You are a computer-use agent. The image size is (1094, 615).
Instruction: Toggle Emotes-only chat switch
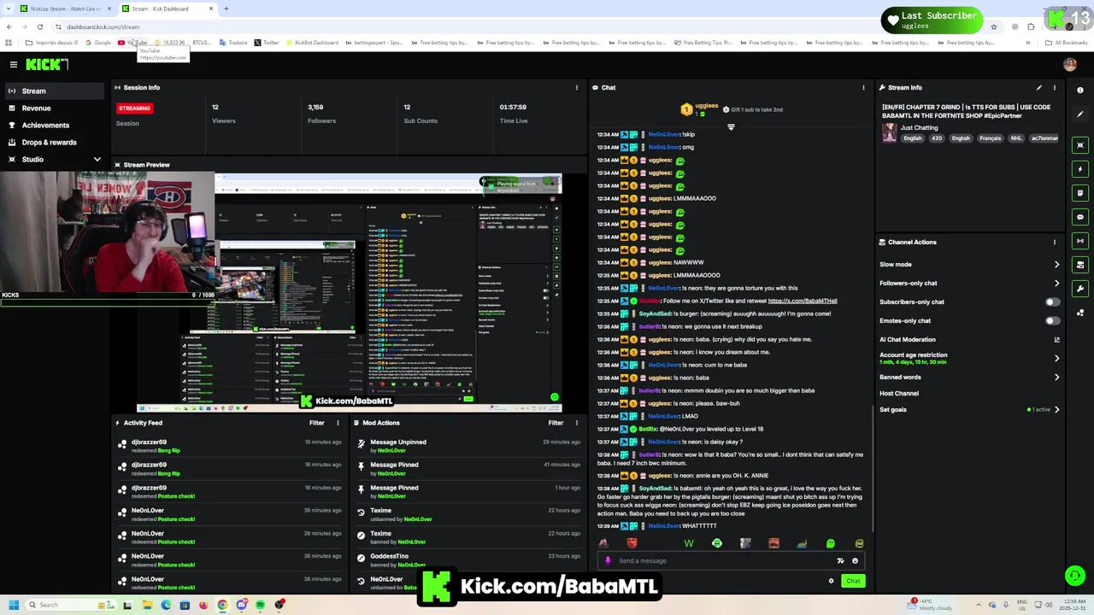click(x=1052, y=320)
